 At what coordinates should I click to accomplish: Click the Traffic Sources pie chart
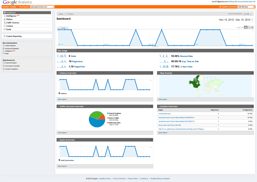[x=97, y=119]
